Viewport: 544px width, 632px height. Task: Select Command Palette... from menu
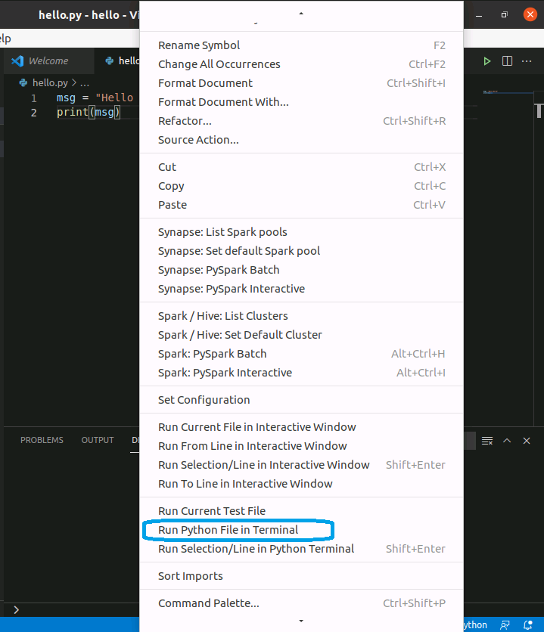pos(208,603)
